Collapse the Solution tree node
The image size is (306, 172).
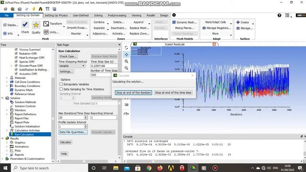(2, 98)
